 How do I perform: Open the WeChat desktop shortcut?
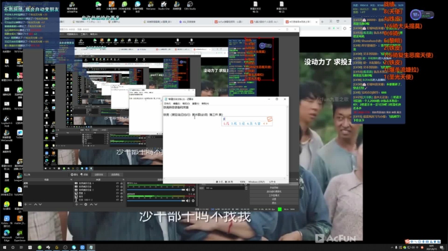(x=98, y=6)
